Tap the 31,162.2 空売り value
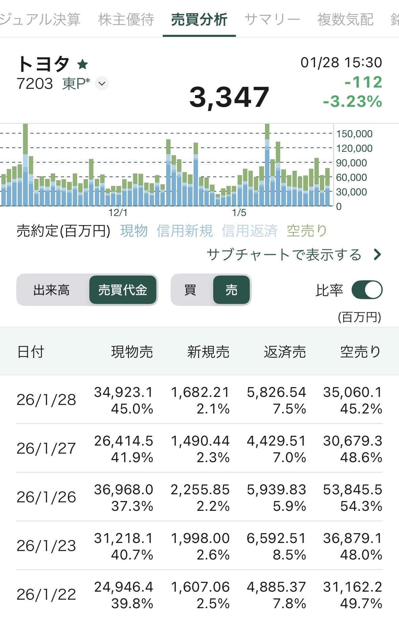 (x=353, y=587)
